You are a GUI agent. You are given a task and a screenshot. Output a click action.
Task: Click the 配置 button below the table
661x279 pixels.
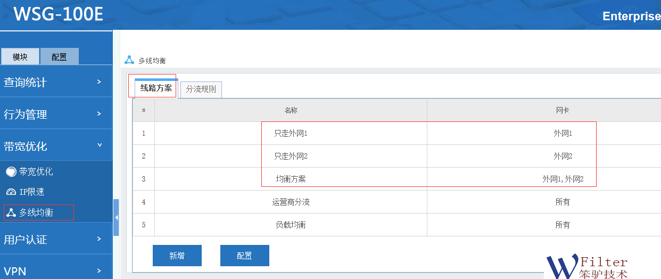(x=244, y=256)
